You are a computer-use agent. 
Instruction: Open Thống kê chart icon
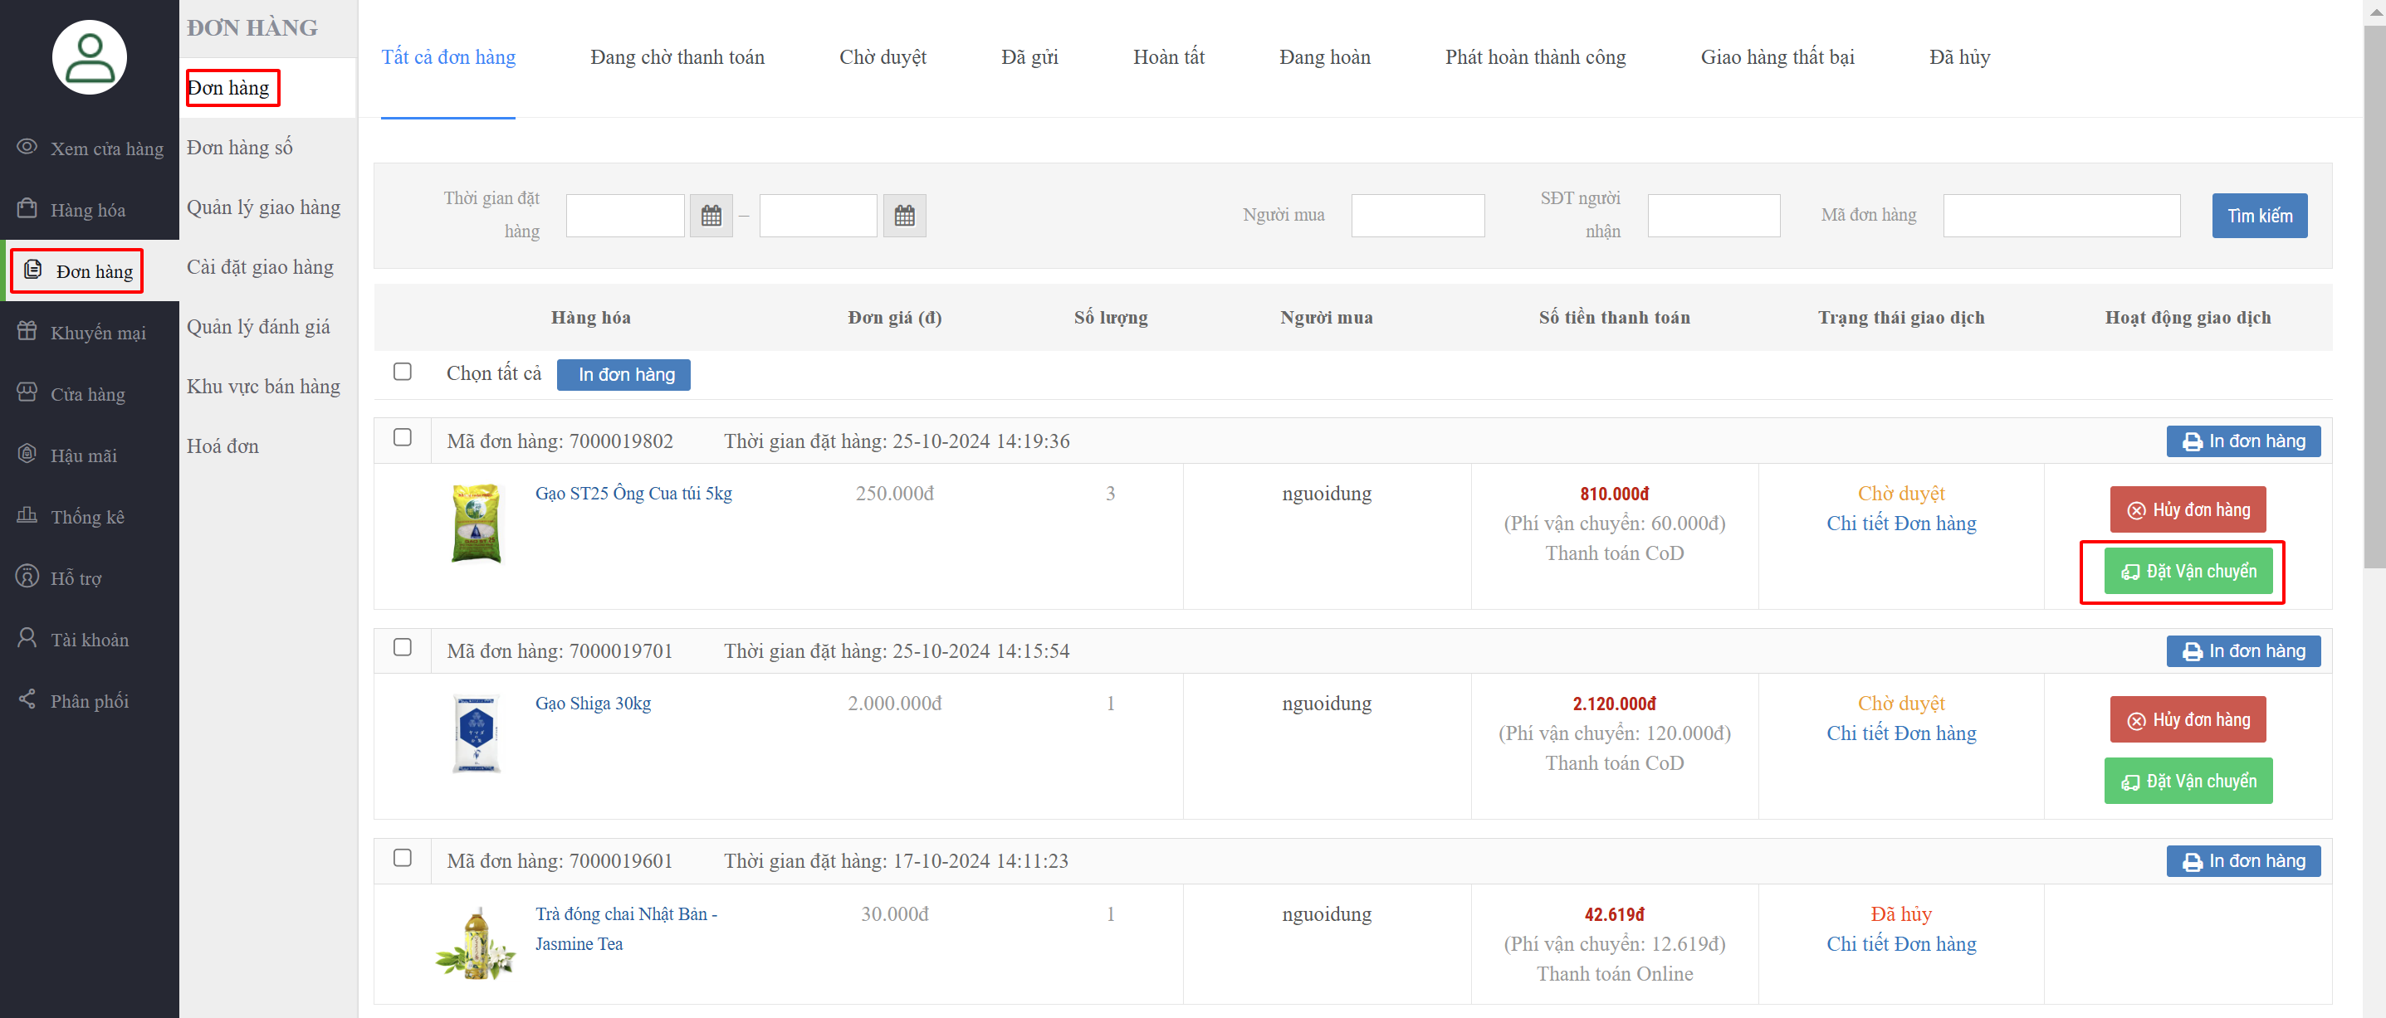(x=27, y=515)
